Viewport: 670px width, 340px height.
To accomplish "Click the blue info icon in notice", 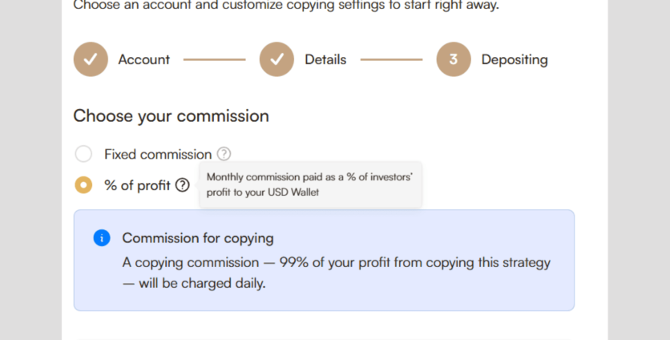I will [x=102, y=238].
